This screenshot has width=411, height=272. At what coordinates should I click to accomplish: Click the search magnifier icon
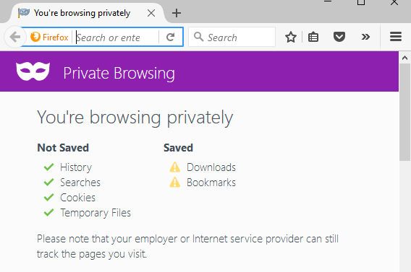click(199, 37)
